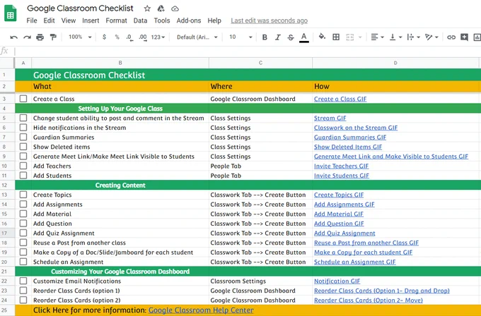Click the move to Drive folder icon
Viewport: 481px width, 316px height.
coord(161,8)
